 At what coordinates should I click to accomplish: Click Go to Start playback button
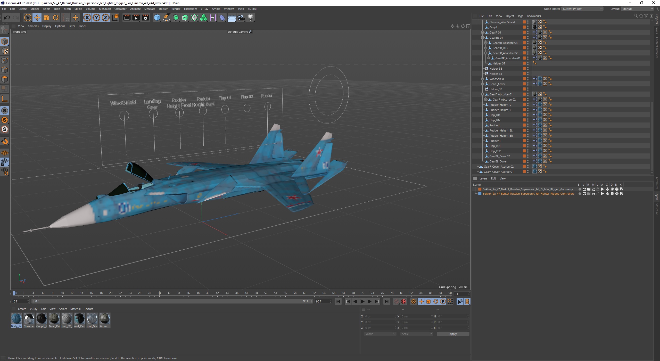pos(338,301)
